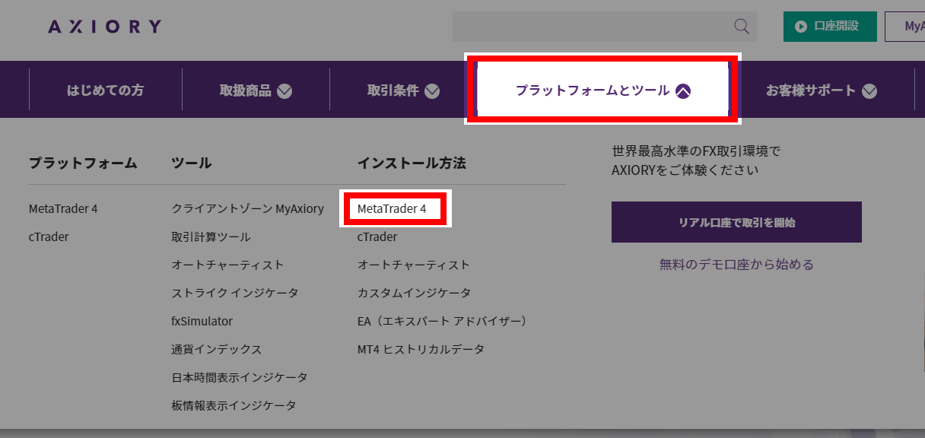This screenshot has width=925, height=438.
Task: Click the 世界最高水準のFX取引環境で text
Action: [x=696, y=151]
